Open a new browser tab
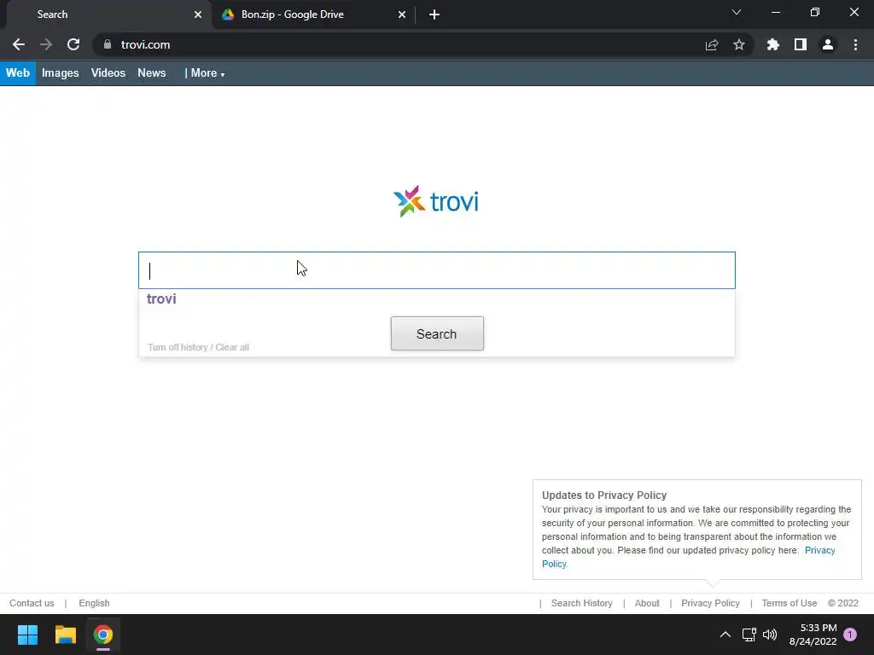The image size is (874, 655). [x=434, y=14]
